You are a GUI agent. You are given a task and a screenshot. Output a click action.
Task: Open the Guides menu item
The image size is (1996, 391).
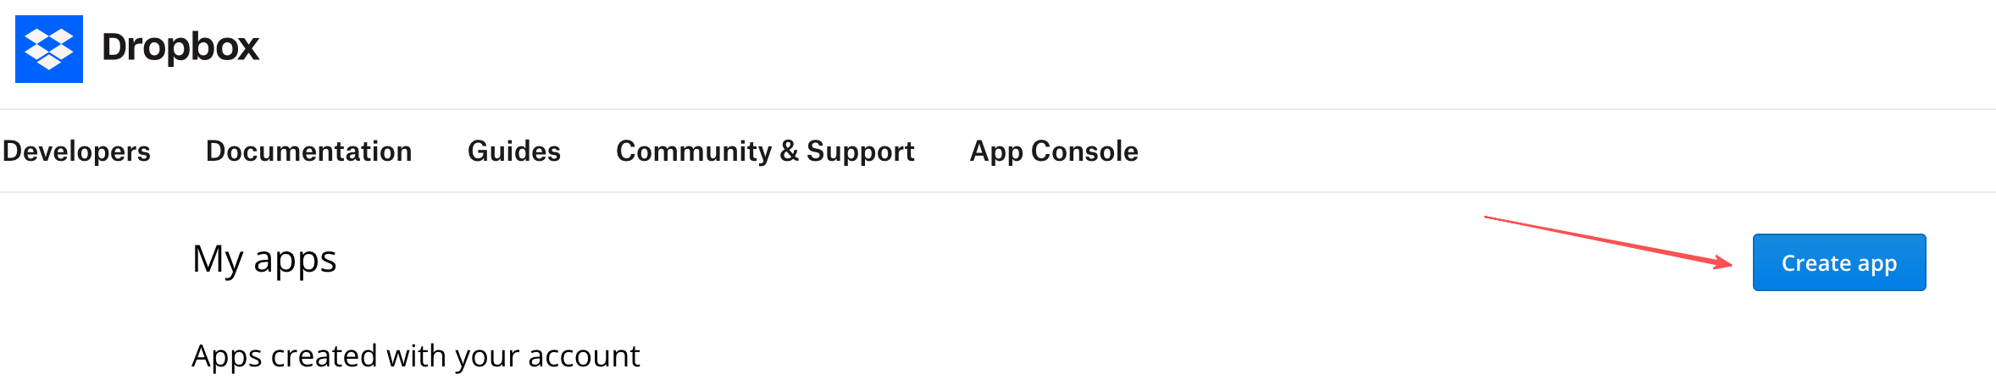[513, 151]
